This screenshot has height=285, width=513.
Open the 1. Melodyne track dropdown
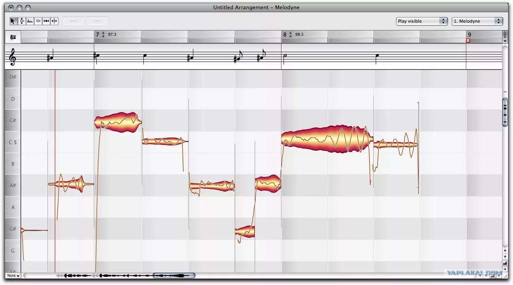tap(477, 21)
